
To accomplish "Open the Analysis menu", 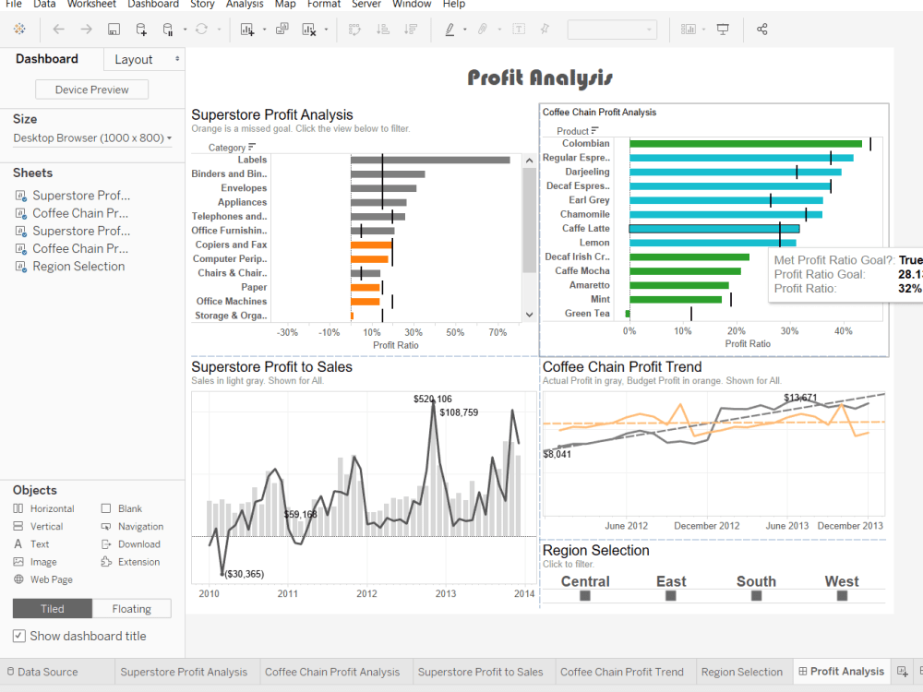I will 245,4.
